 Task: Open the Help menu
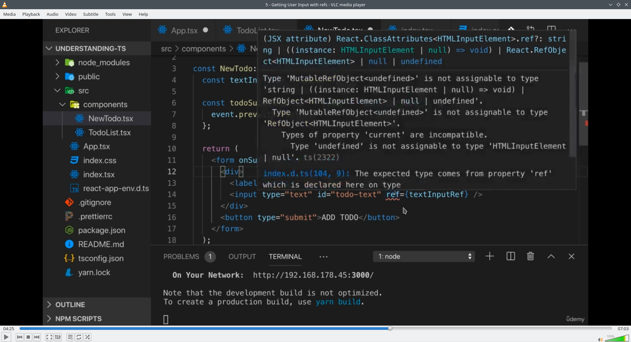143,14
